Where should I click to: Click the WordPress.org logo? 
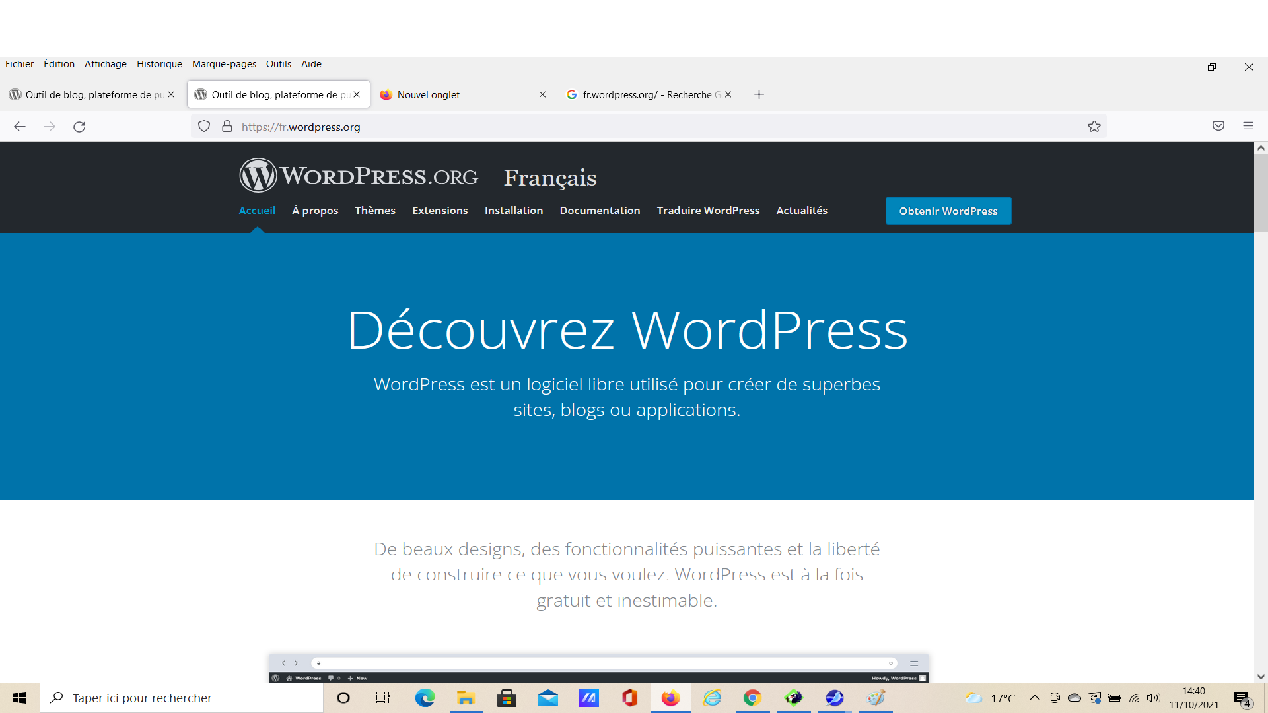pyautogui.click(x=359, y=176)
